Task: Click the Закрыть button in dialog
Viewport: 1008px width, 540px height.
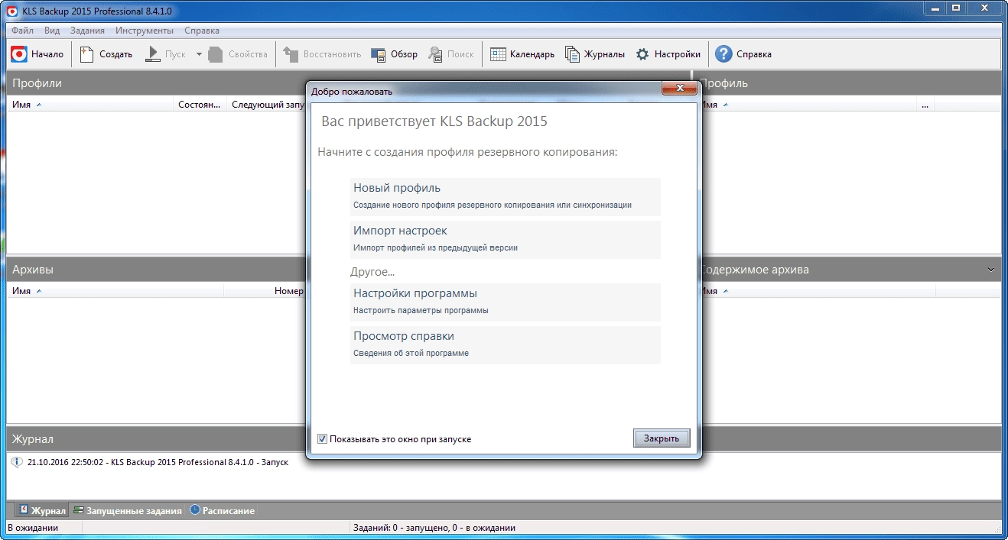Action: coord(662,438)
